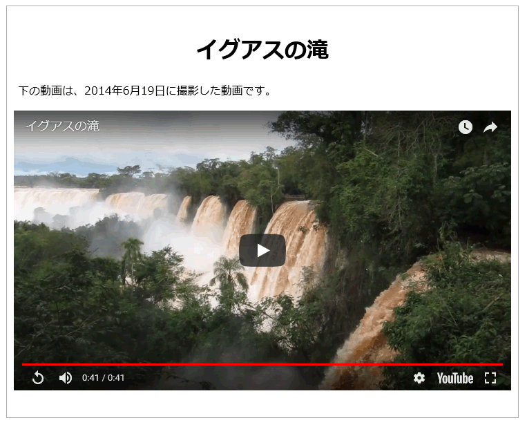Viewport: 527px width, 427px height.
Task: Replay the video with the replay icon
Action: [38, 378]
